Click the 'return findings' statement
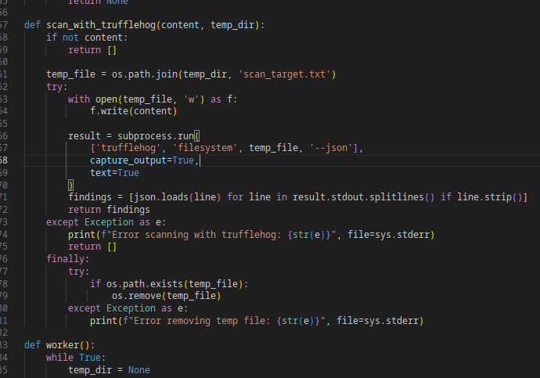Image resolution: width=540 pixels, height=378 pixels. 109,210
